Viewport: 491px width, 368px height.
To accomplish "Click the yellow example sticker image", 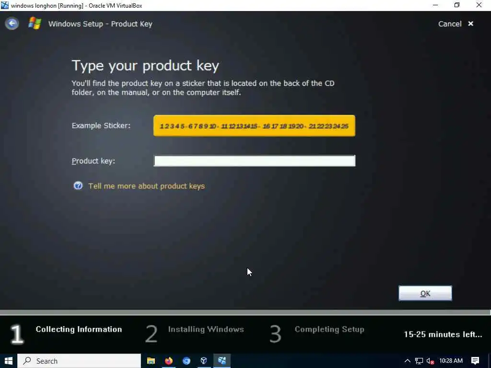I will point(254,126).
